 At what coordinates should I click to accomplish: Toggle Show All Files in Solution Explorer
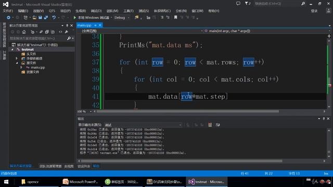tap(53, 32)
